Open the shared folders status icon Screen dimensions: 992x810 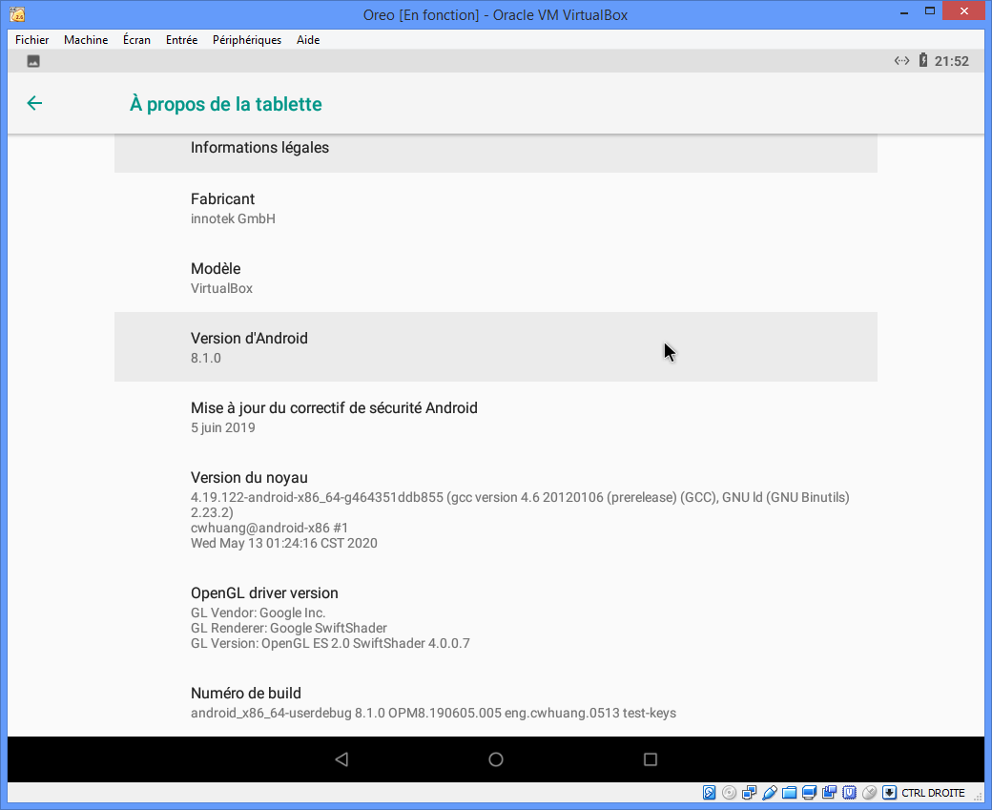click(789, 793)
